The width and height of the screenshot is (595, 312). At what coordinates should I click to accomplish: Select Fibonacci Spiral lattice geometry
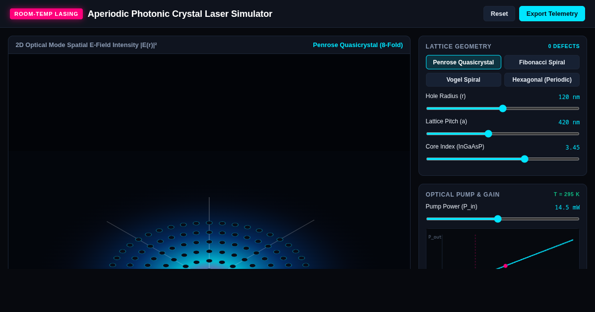click(x=542, y=62)
